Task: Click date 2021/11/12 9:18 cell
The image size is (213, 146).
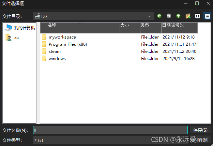Action: point(179,37)
